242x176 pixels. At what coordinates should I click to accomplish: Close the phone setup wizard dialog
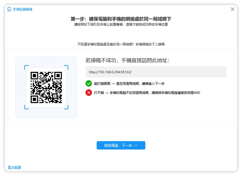[232, 9]
